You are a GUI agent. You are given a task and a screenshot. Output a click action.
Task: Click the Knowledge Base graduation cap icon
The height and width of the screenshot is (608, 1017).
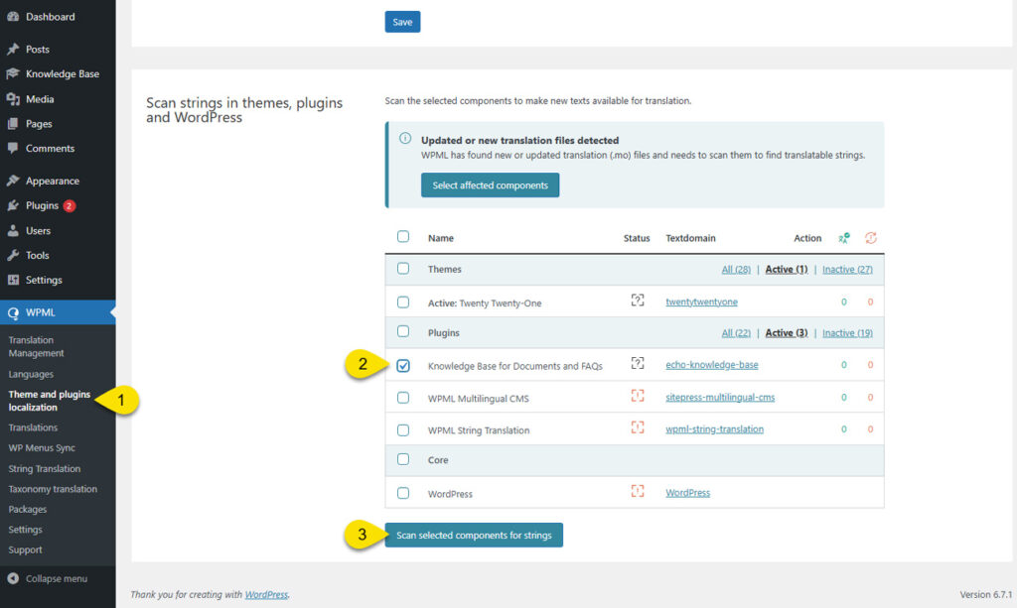click(x=13, y=73)
